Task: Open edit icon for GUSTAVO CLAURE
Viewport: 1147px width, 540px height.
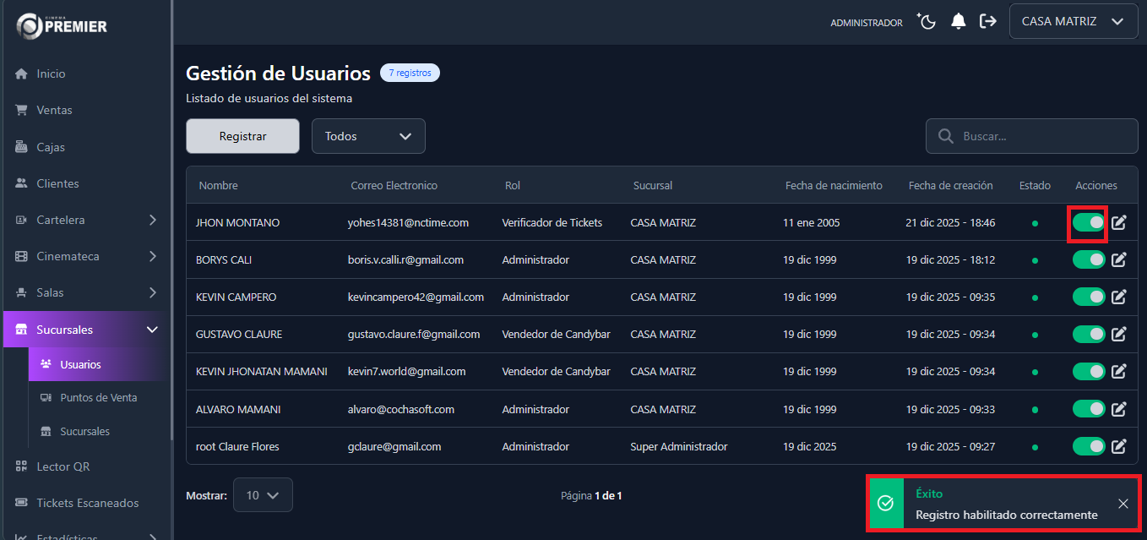Action: pos(1119,335)
